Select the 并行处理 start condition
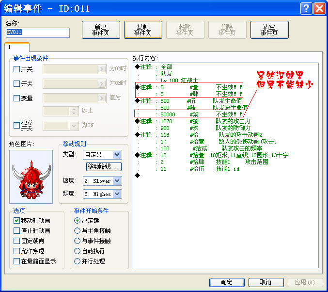The height and width of the screenshot is (292, 328). [77, 261]
